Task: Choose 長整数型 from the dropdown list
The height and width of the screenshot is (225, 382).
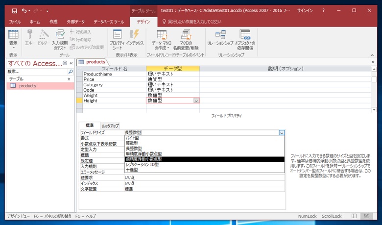Action: point(204,149)
